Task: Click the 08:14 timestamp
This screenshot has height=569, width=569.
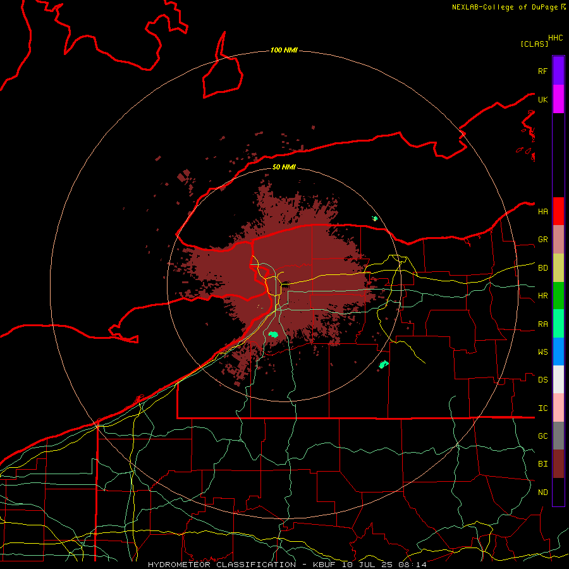Action: 412,565
